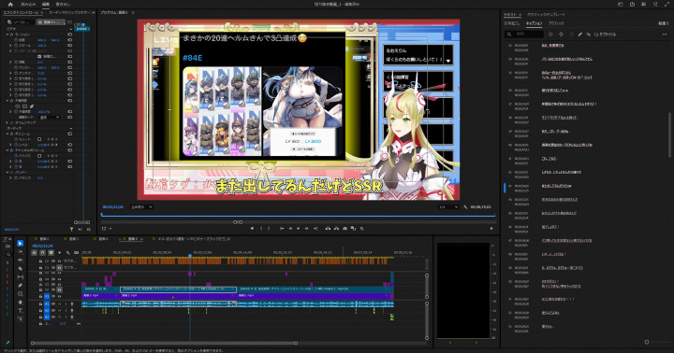This screenshot has width=674, height=353.
Task: Add a marker in the Program monitor
Action: pos(253,228)
